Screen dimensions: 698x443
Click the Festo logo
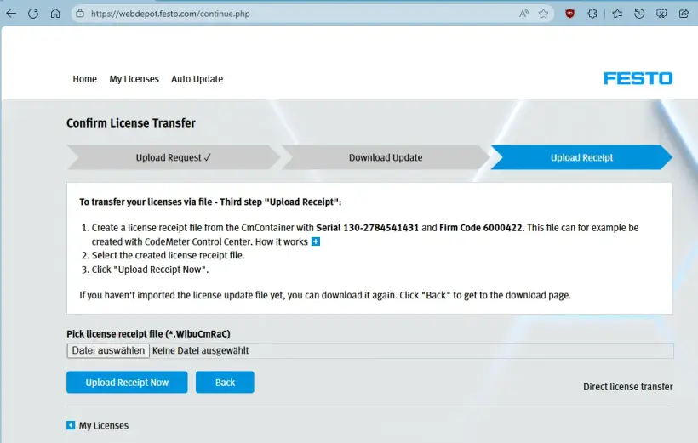[x=638, y=78]
